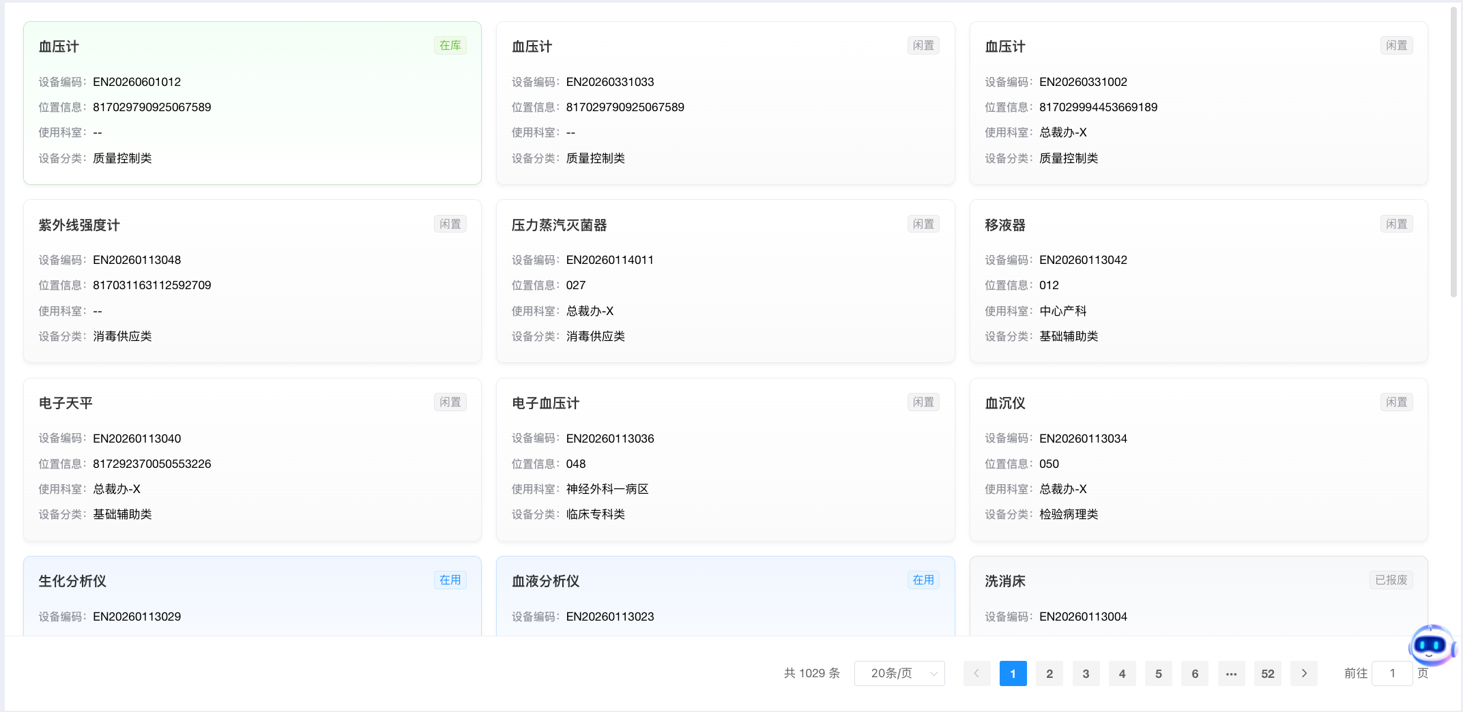
Task: Click department 神经外科一病区
Action: point(607,489)
